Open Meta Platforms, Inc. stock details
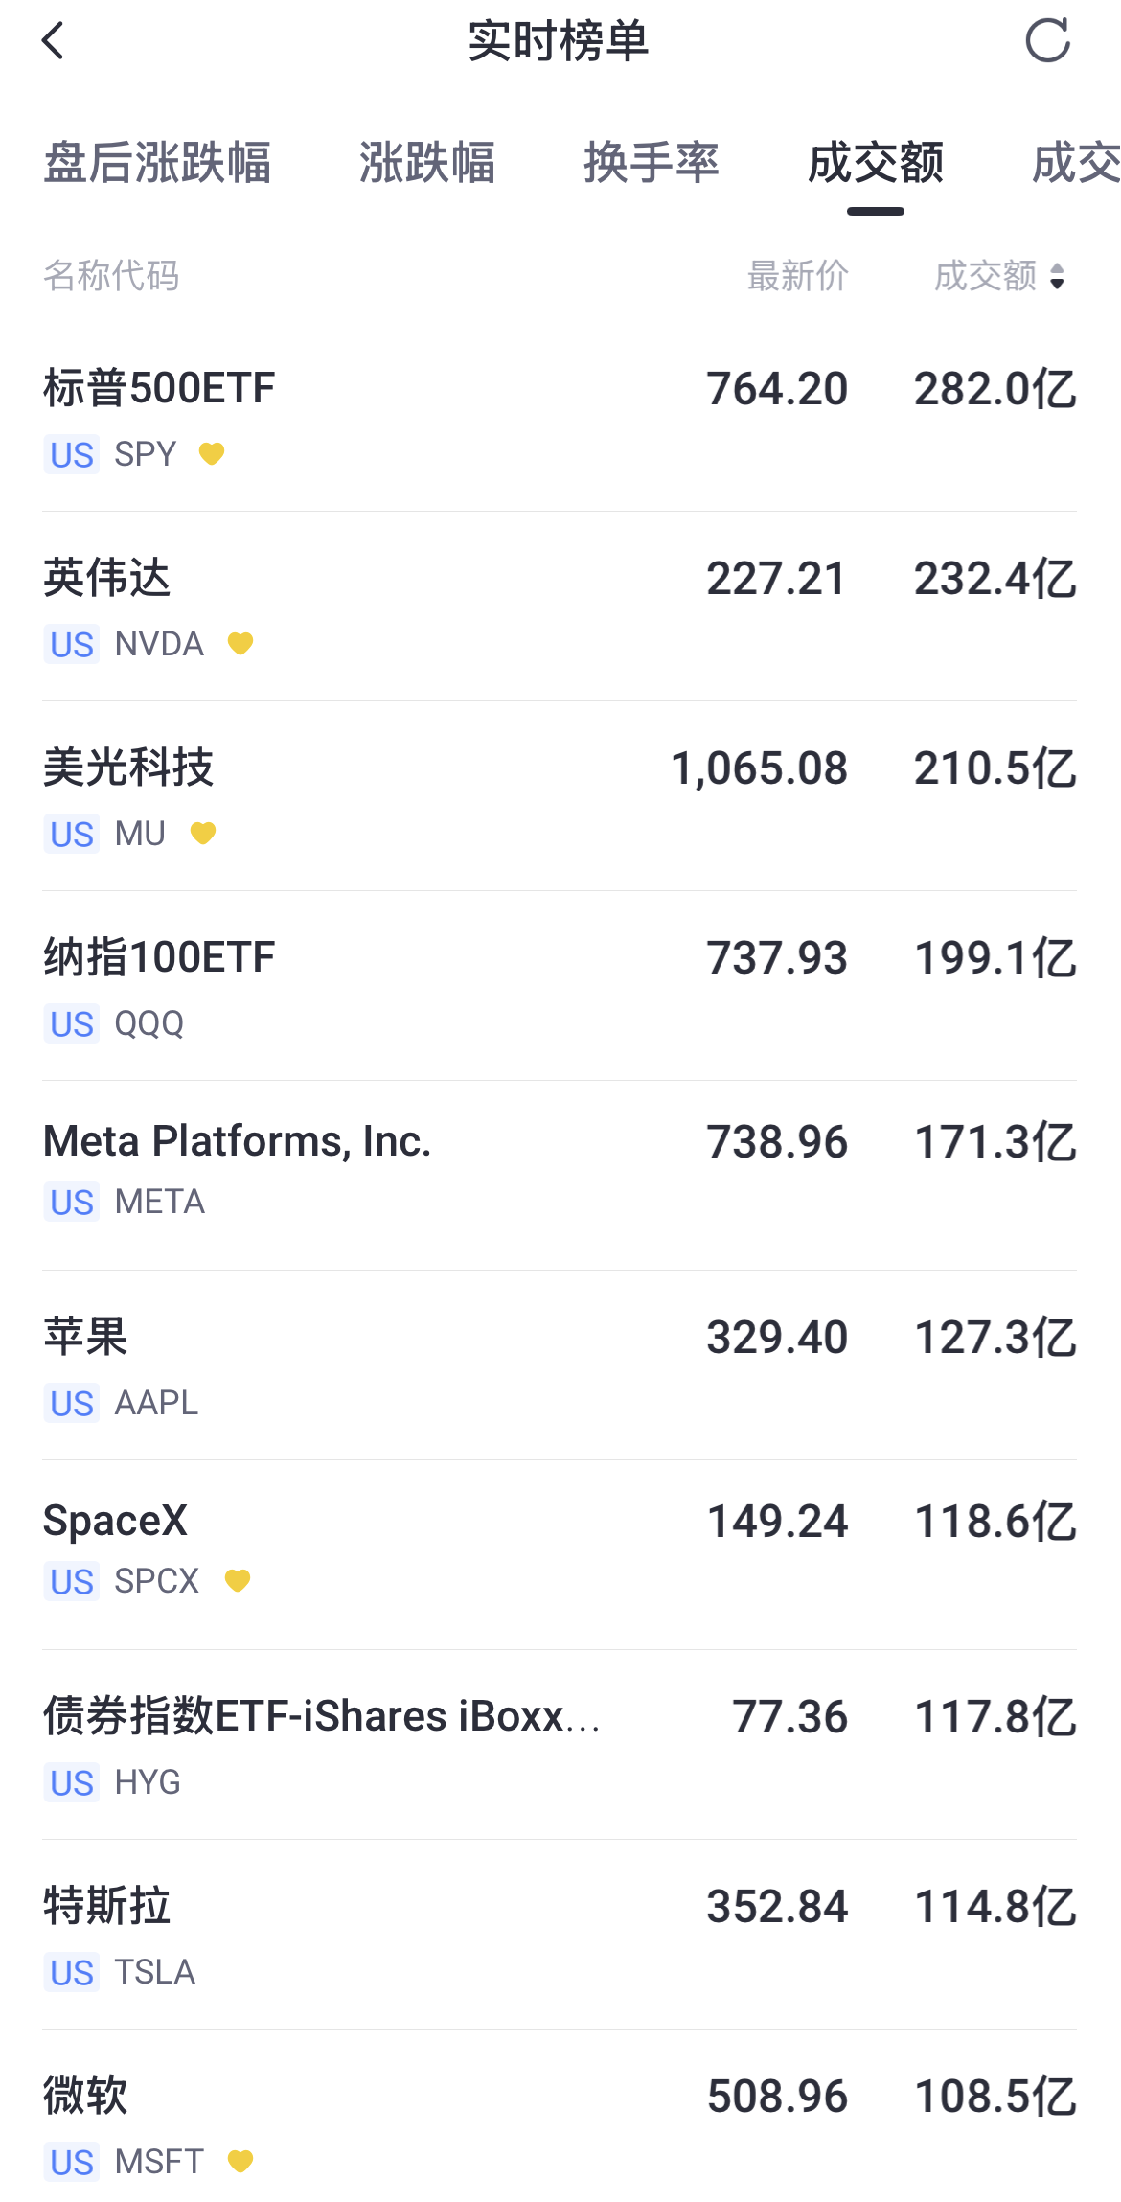 [x=560, y=1177]
